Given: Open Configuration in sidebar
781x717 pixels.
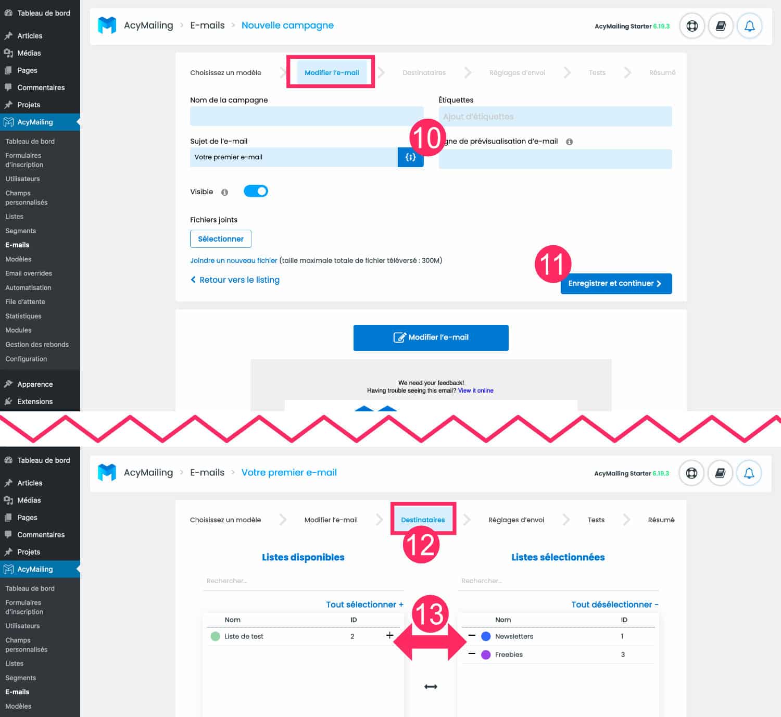Looking at the screenshot, I should [x=26, y=359].
